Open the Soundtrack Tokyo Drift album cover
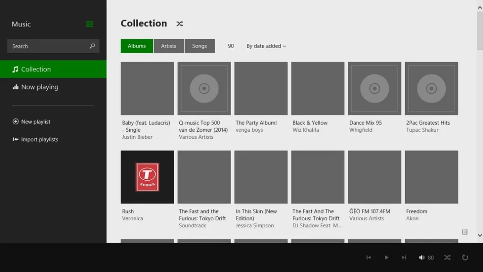Screen dimensions: 483x272 (x=204, y=177)
